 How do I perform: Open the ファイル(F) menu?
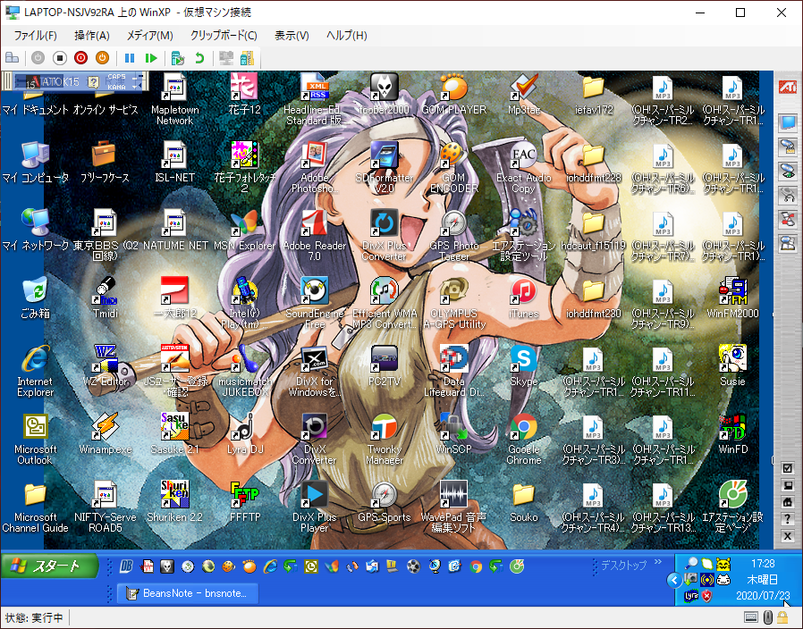[36, 36]
